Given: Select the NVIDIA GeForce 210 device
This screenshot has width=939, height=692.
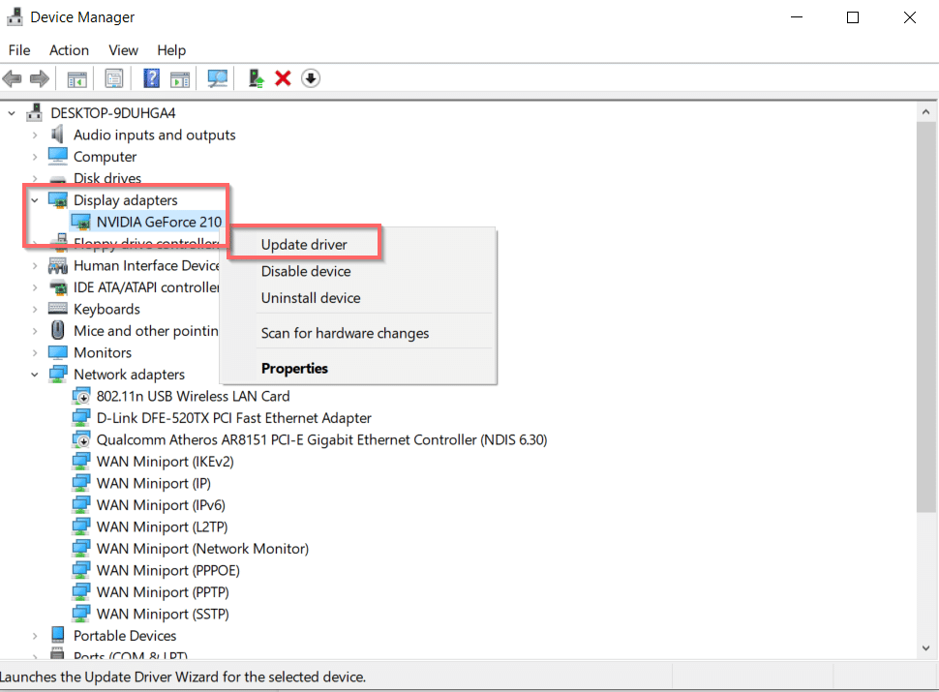Looking at the screenshot, I should point(159,221).
